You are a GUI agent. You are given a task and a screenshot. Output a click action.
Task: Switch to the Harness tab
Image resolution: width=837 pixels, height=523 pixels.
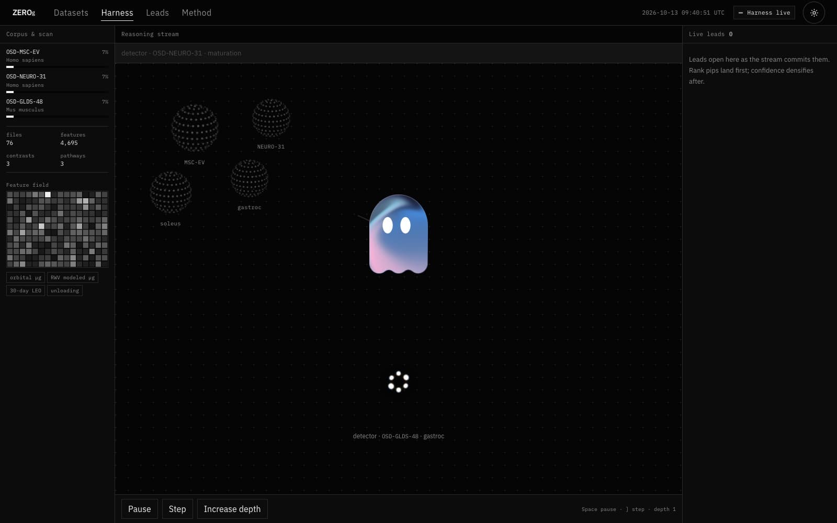click(117, 13)
